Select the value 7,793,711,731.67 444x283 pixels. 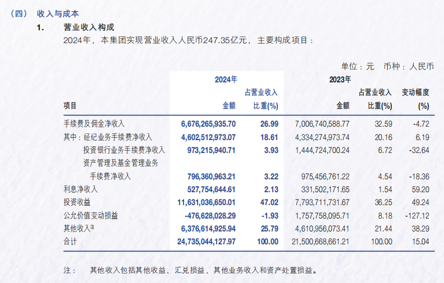click(x=322, y=202)
